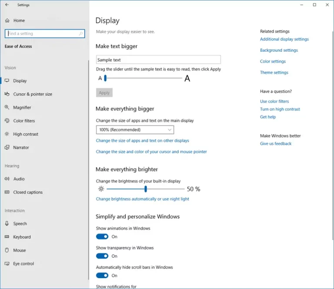Click the brightness slider handle
This screenshot has width=334, height=289.
point(146,189)
